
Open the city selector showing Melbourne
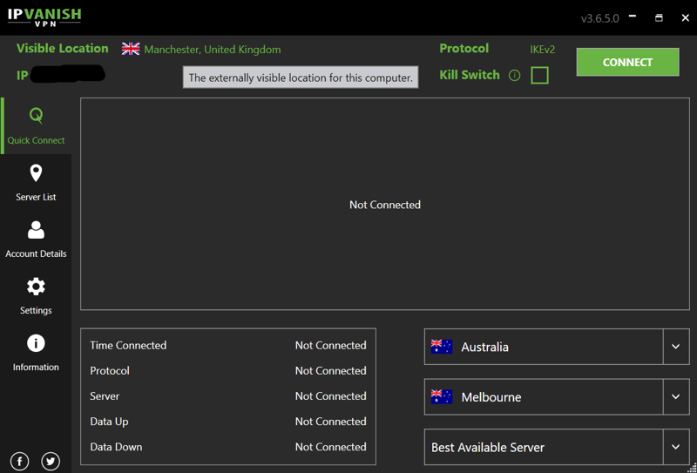pyautogui.click(x=557, y=397)
